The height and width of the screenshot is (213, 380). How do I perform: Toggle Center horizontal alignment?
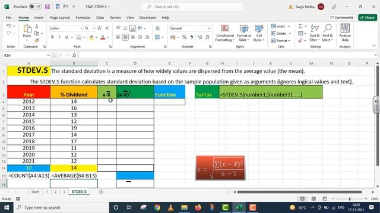click(x=125, y=37)
